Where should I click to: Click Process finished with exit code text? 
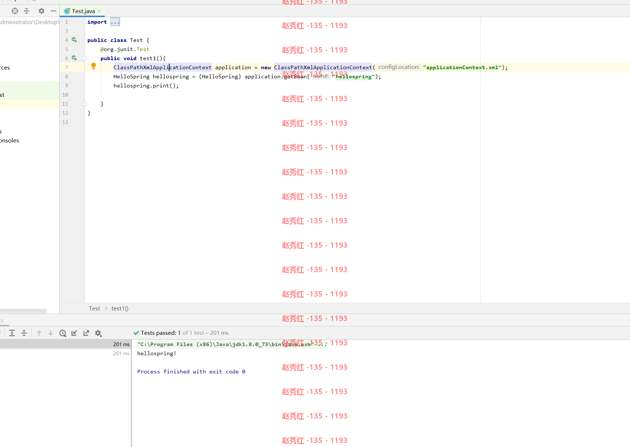(x=191, y=372)
